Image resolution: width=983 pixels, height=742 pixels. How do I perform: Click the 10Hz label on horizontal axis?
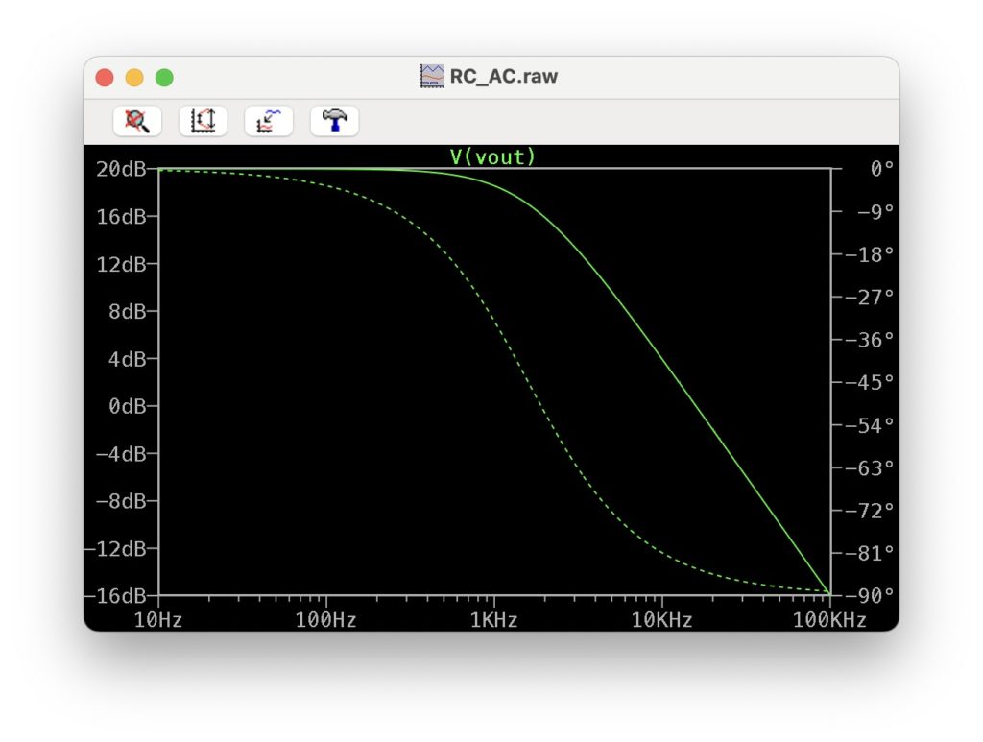coord(158,620)
